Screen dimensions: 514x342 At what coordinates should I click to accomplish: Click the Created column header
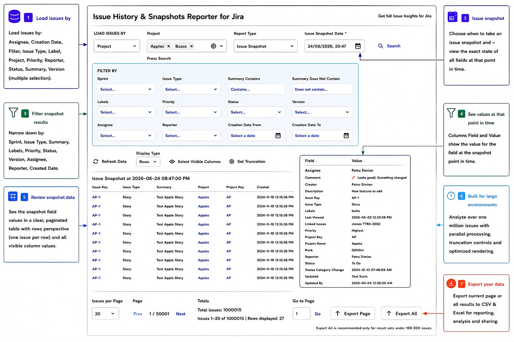(x=263, y=187)
